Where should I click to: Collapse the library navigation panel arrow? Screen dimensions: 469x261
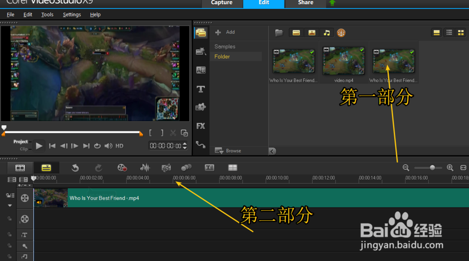tap(272, 151)
